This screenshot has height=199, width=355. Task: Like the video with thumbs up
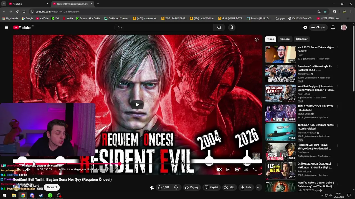coord(163,187)
